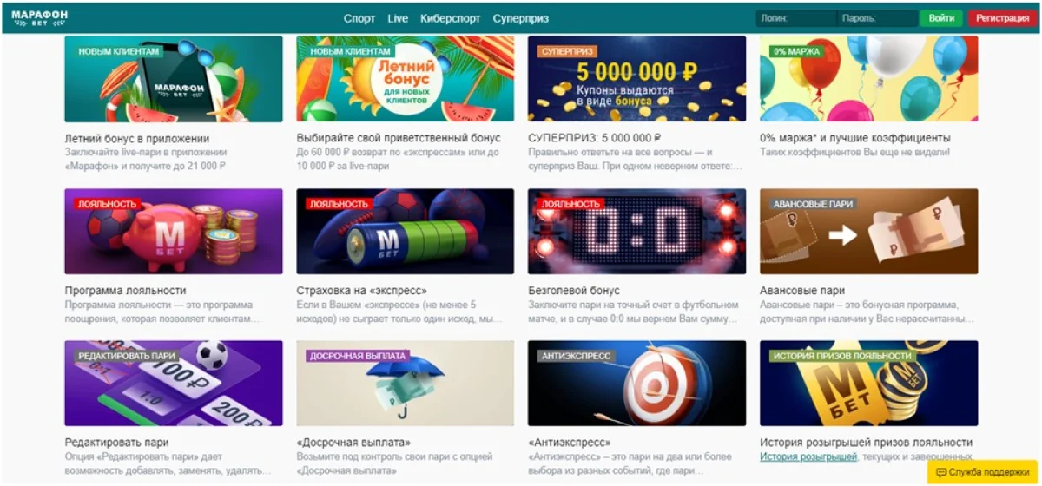Open the Служба поддержки chat widget

coord(982,472)
